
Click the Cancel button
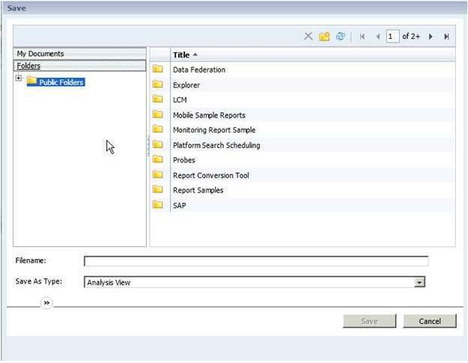(x=430, y=321)
